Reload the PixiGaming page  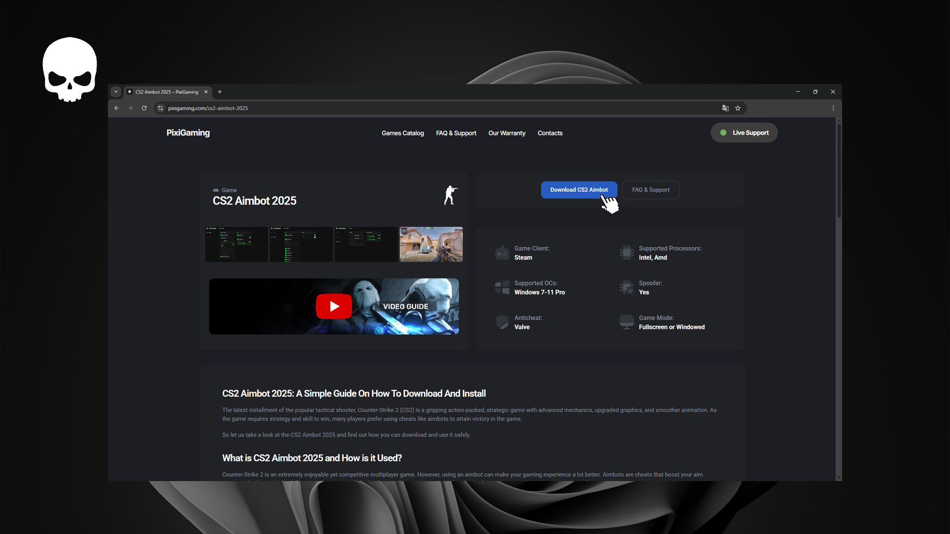click(x=144, y=108)
